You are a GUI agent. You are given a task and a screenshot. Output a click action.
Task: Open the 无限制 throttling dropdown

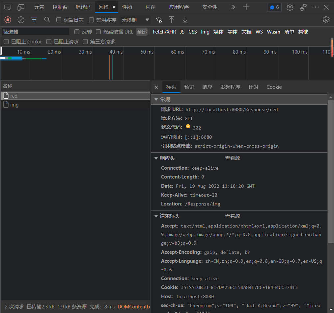click(x=135, y=20)
